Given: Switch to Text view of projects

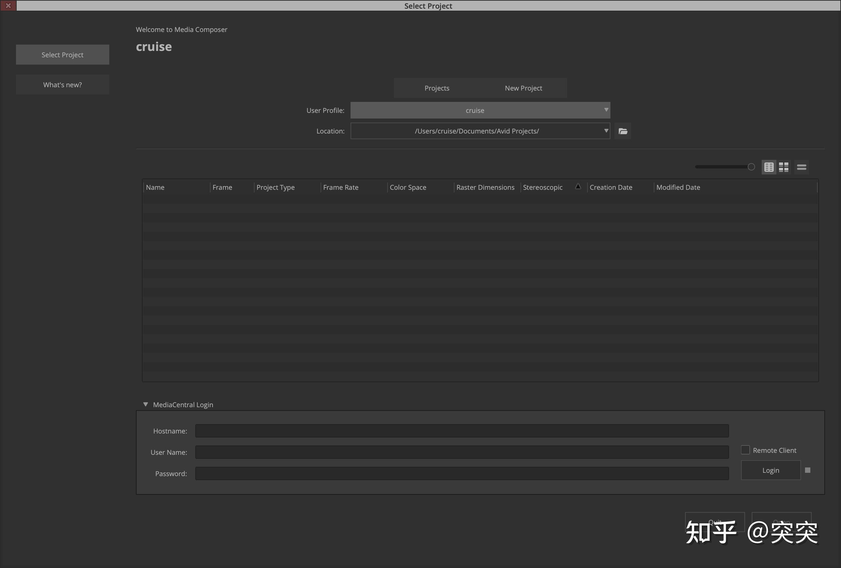Looking at the screenshot, I should click(x=769, y=167).
